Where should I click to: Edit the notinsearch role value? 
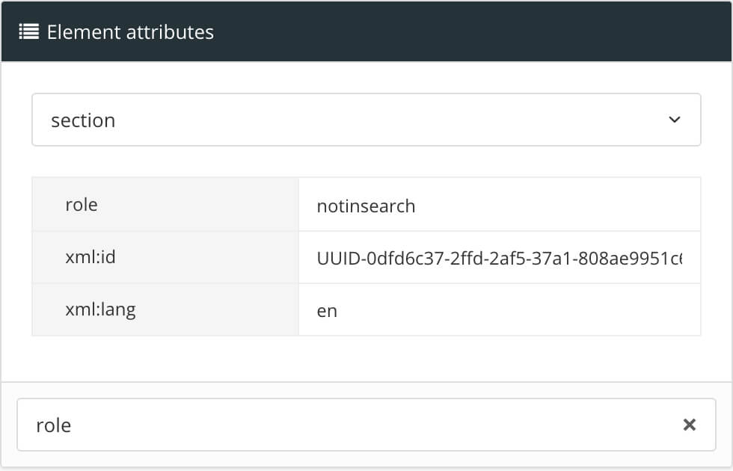pyautogui.click(x=366, y=206)
